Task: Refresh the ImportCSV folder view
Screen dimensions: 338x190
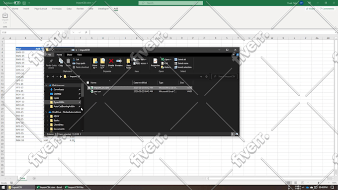Action: click(x=206, y=76)
